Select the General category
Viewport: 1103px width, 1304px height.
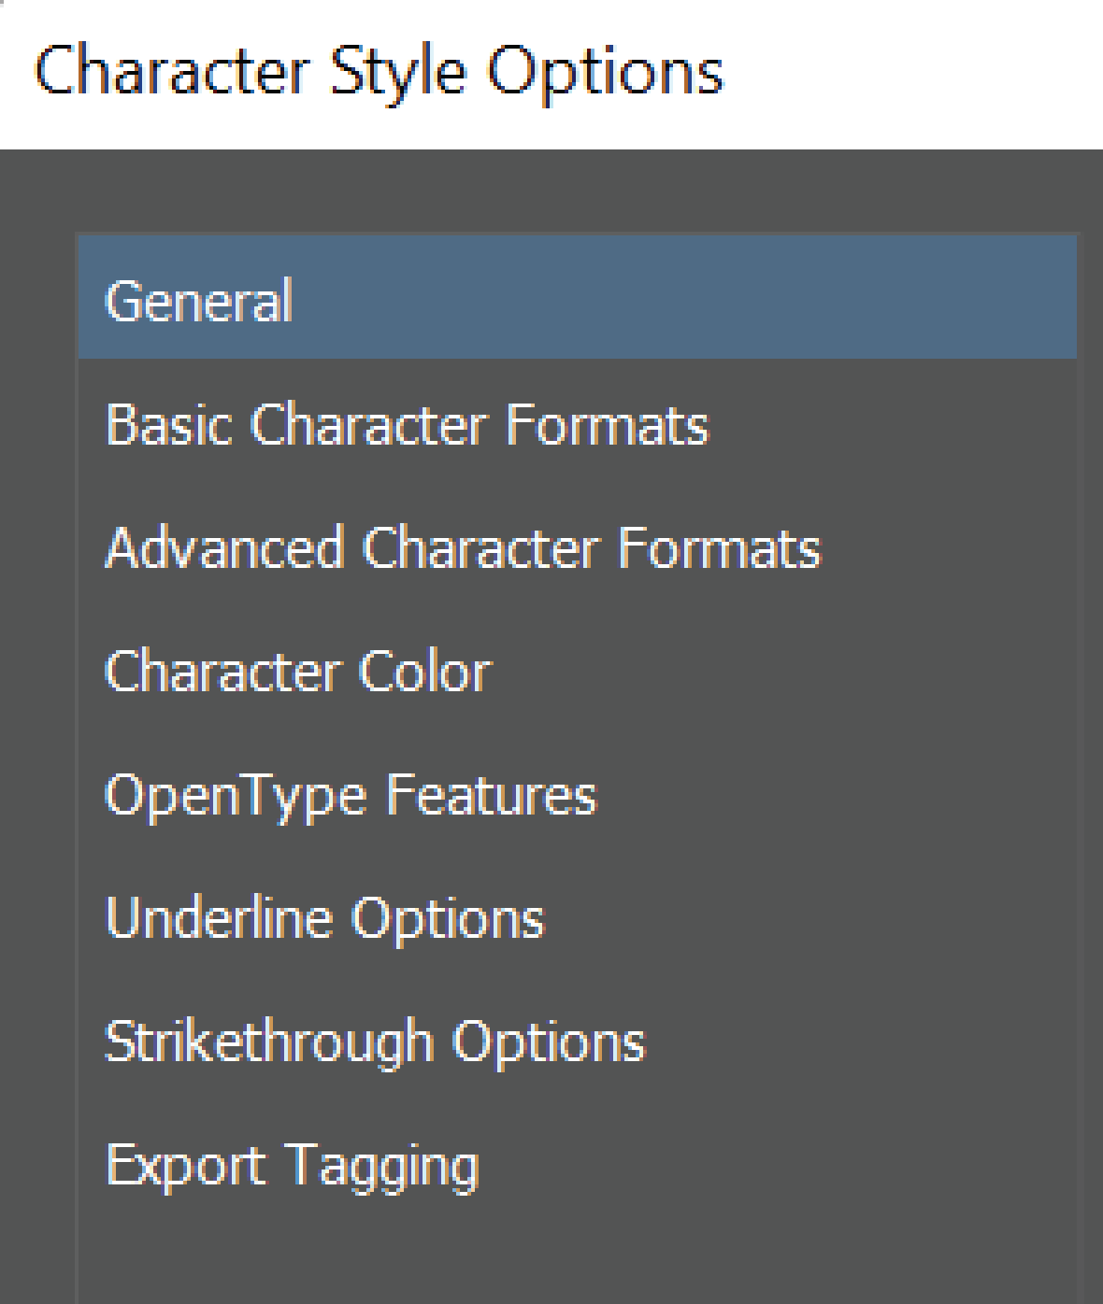pos(199,301)
